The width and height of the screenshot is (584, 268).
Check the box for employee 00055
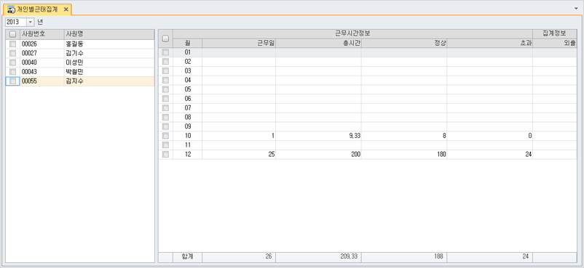(13, 81)
